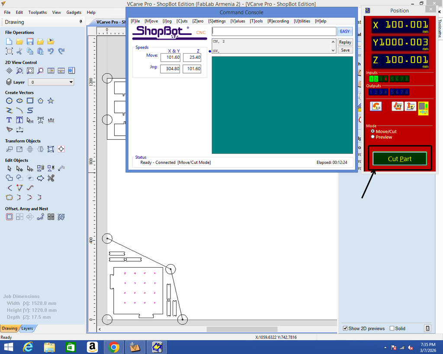Enable the Solid checkbox
Viewport: 443px width, 354px height.
(392, 328)
